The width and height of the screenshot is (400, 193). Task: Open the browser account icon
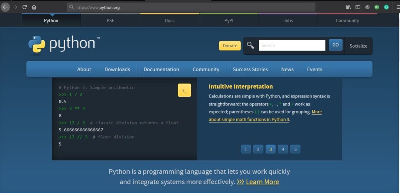(x=367, y=7)
